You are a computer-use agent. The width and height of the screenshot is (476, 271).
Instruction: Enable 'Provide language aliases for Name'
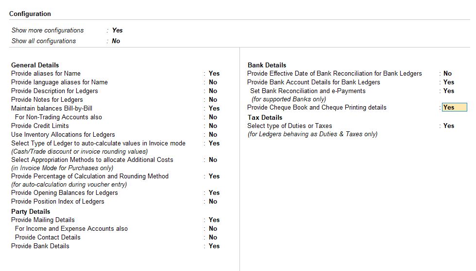213,82
